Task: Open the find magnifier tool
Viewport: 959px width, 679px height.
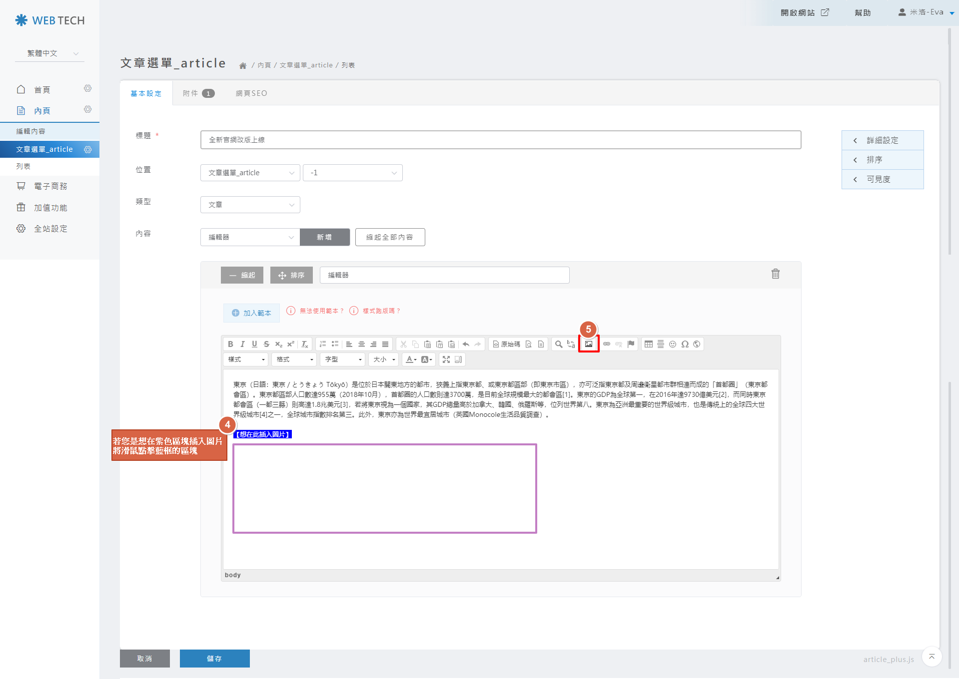Action: click(x=559, y=344)
